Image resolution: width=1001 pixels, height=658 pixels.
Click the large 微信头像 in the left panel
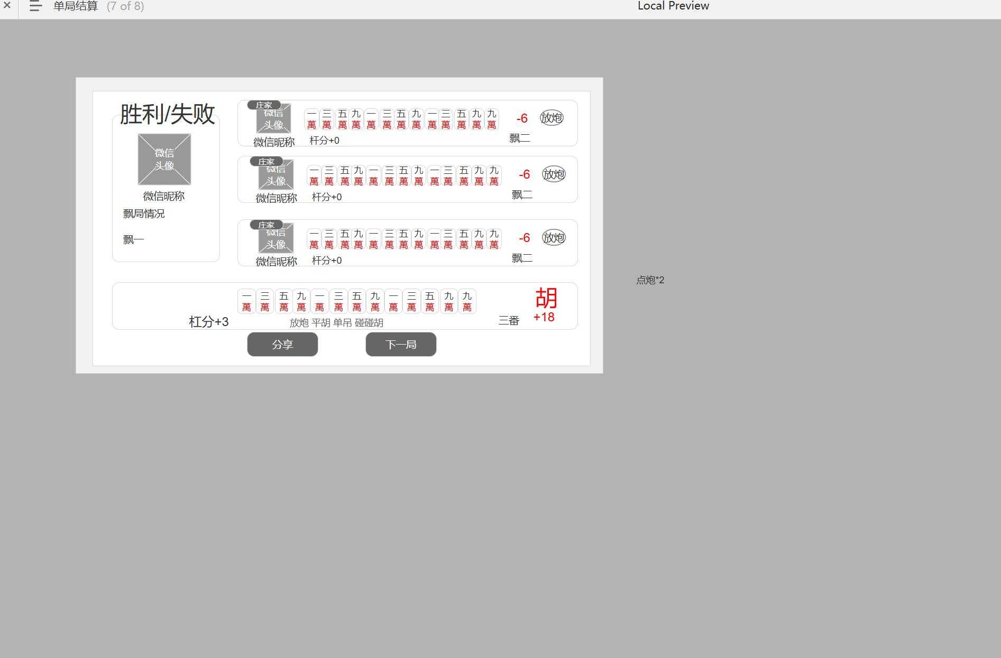164,159
